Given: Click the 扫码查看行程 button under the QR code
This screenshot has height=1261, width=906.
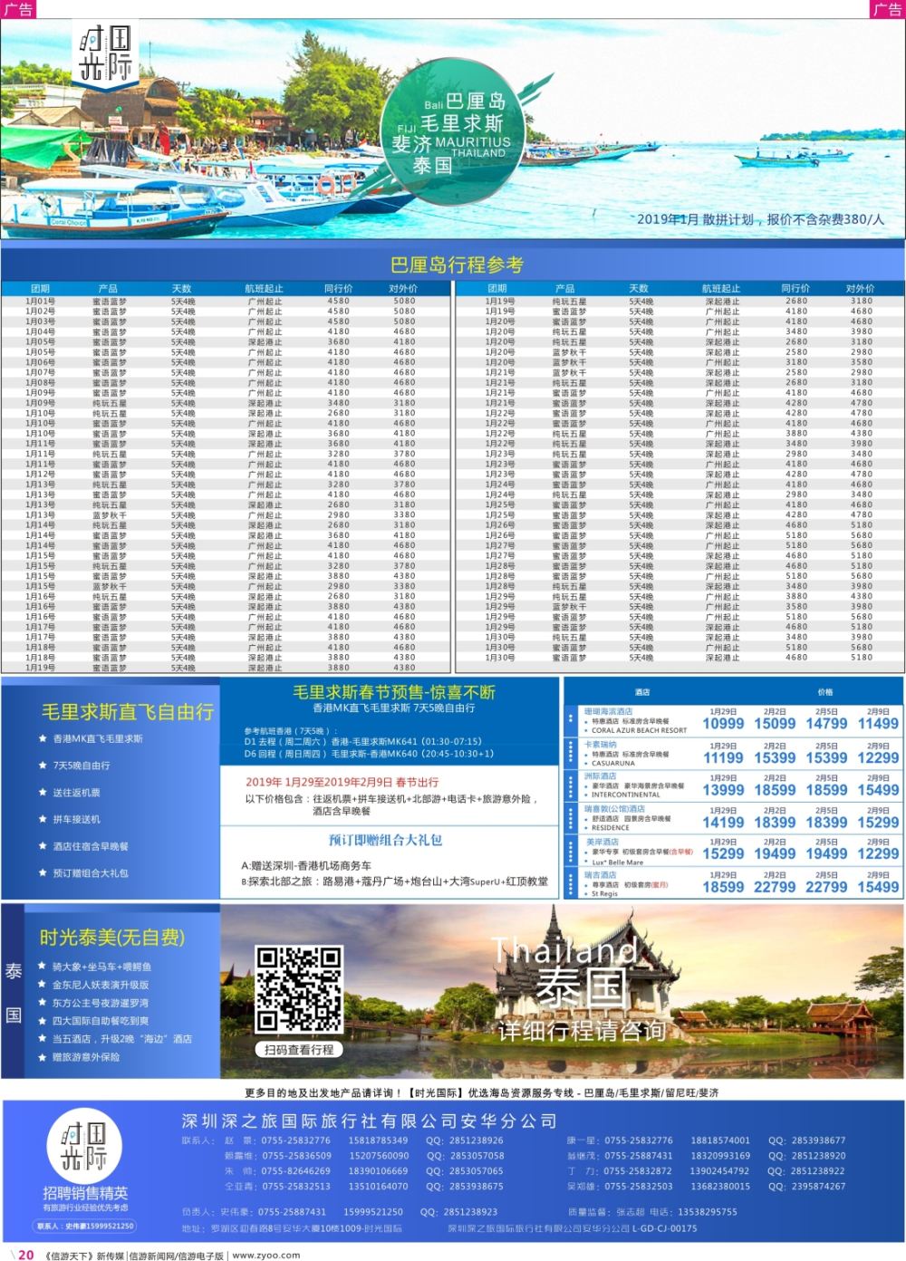Looking at the screenshot, I should pyautogui.click(x=299, y=1049).
